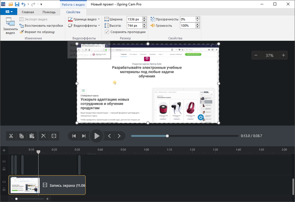Increase transparency with the up arrow
This screenshot has height=202, width=295.
197,18
